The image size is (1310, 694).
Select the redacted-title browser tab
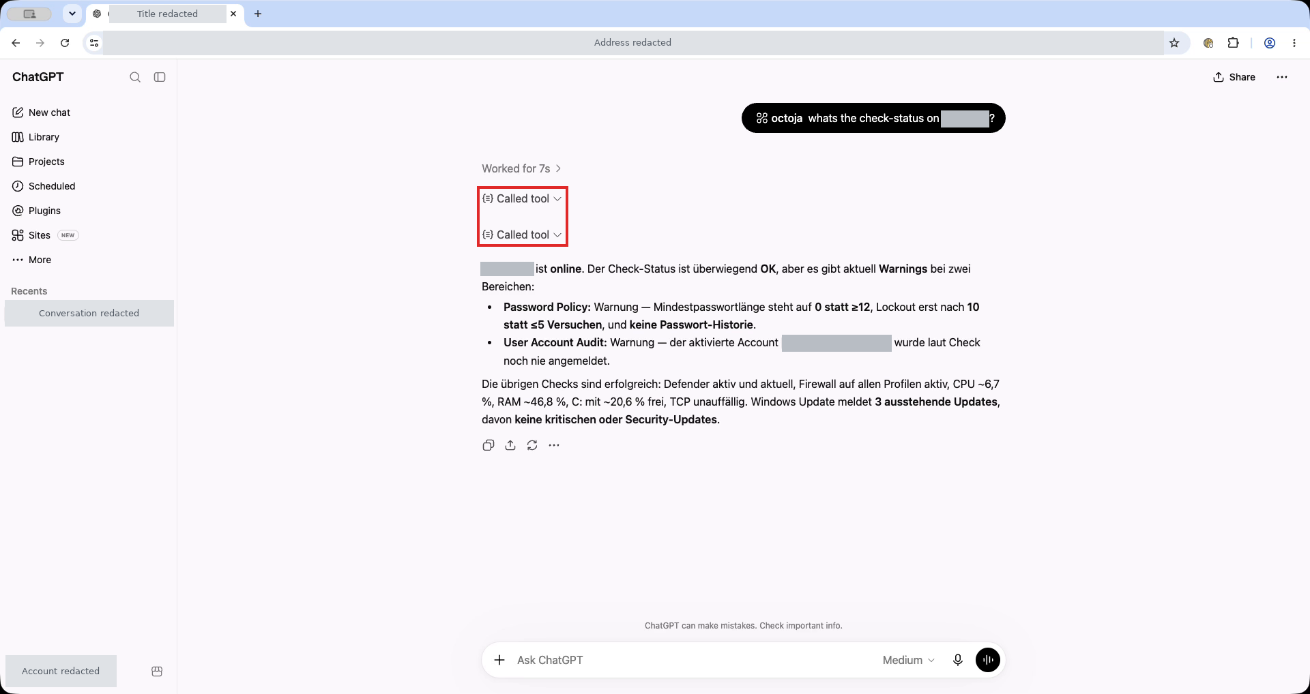166,14
